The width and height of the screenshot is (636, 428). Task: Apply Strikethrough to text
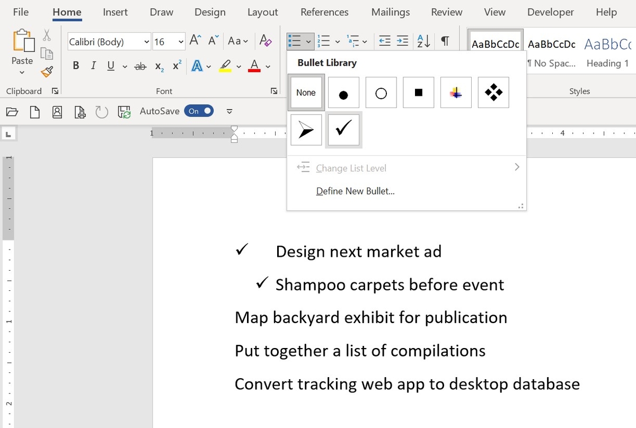[x=140, y=66]
